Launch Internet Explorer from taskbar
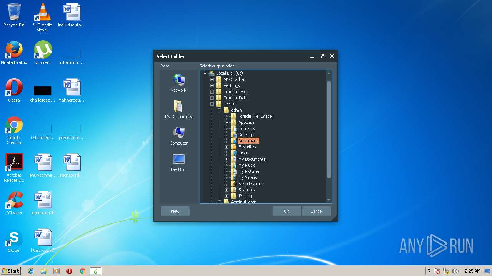Screen dimensions: 492x276 [31, 271]
